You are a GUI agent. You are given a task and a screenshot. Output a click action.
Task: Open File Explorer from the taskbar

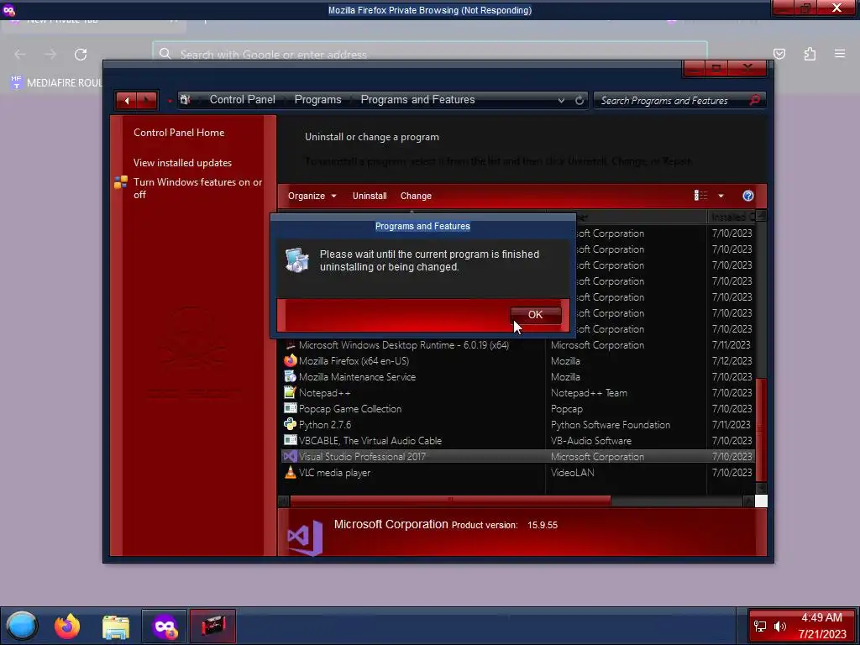pyautogui.click(x=116, y=627)
